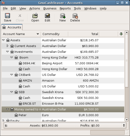Click the green arrow column options icon
130x136 pixels.
121,34
